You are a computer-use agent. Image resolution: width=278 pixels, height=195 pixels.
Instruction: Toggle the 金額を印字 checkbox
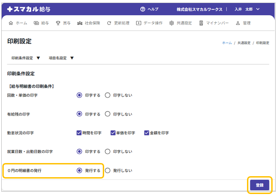click(x=147, y=133)
